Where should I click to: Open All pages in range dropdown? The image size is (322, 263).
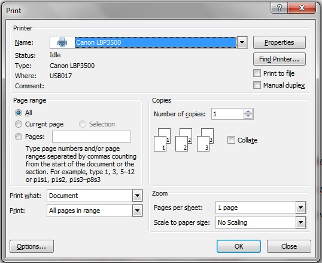(138, 211)
